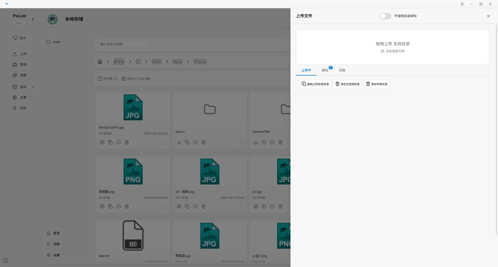Viewport: 498px width, 267px height.
Task: Open the 插件 sidebar item
Action: pyautogui.click(x=19, y=108)
